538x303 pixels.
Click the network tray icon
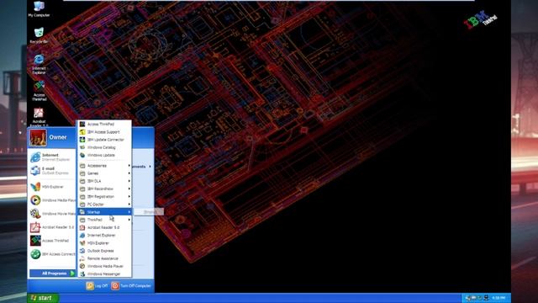tap(486, 298)
